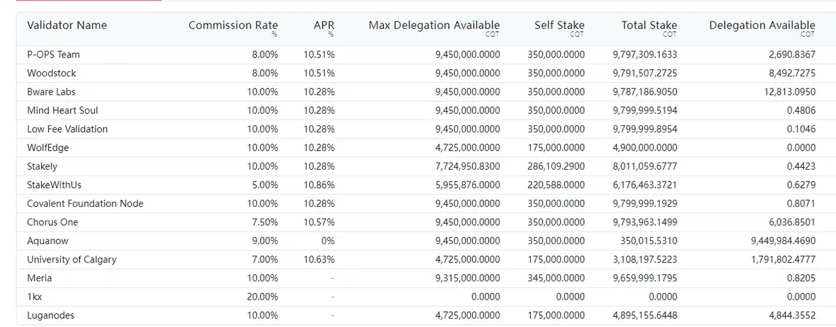
Task: Sort the table by APR header
Action: 324,25
